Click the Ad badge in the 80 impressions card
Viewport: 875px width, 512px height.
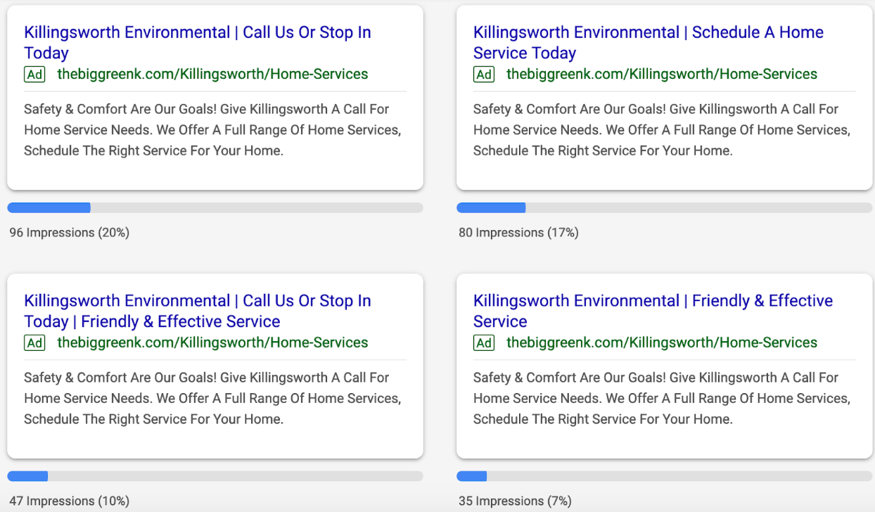pos(484,74)
